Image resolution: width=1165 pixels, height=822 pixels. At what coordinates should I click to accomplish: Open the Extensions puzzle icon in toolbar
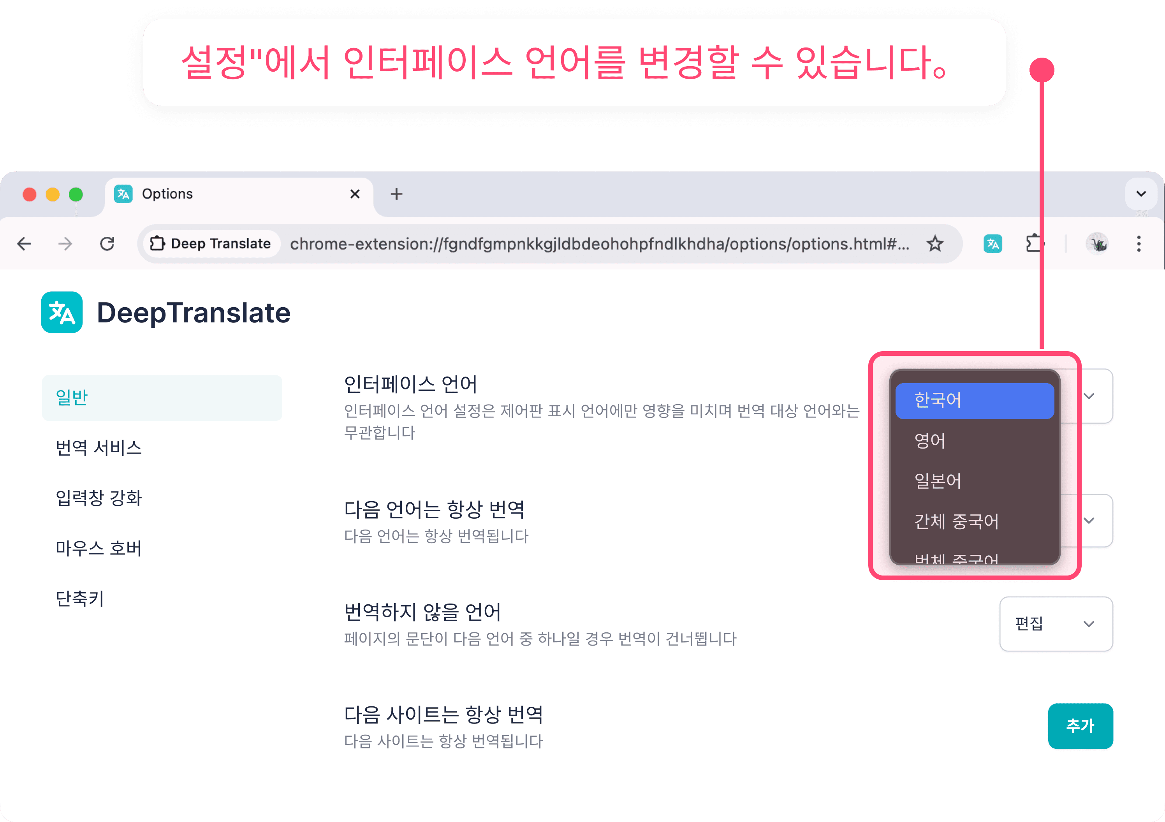(x=1035, y=244)
